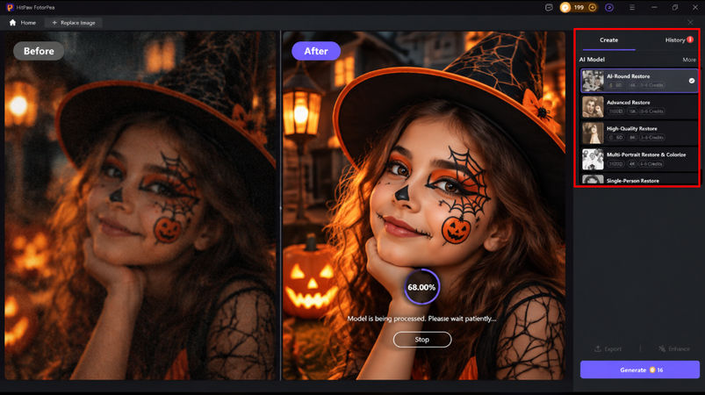Open the purple account icon in title bar
This screenshot has width=705, height=395.
(x=609, y=7)
